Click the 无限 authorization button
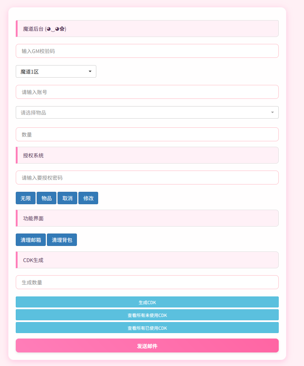The image size is (304, 366). [x=25, y=198]
